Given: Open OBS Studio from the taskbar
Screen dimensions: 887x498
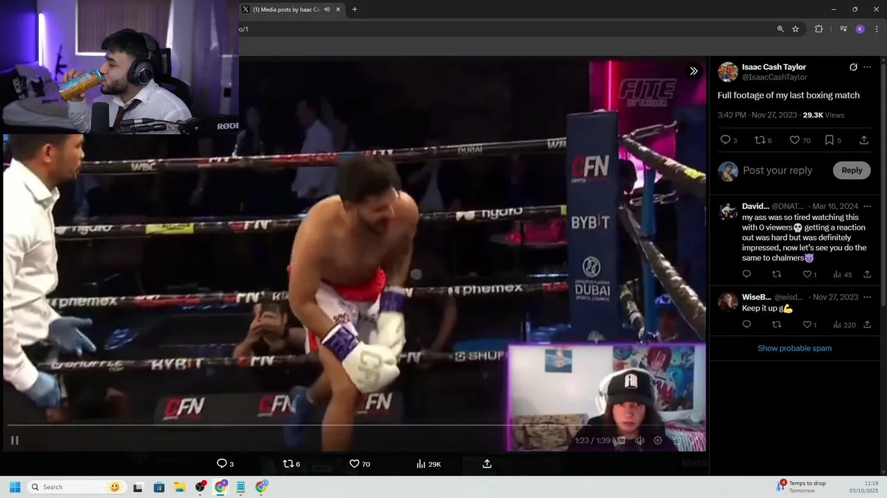Looking at the screenshot, I should 200,487.
